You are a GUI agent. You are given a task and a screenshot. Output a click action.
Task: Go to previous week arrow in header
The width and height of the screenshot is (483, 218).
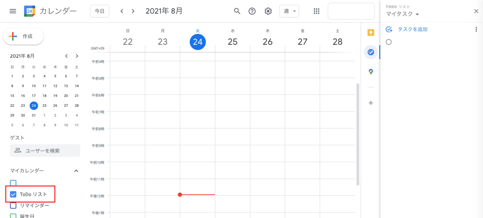[122, 11]
